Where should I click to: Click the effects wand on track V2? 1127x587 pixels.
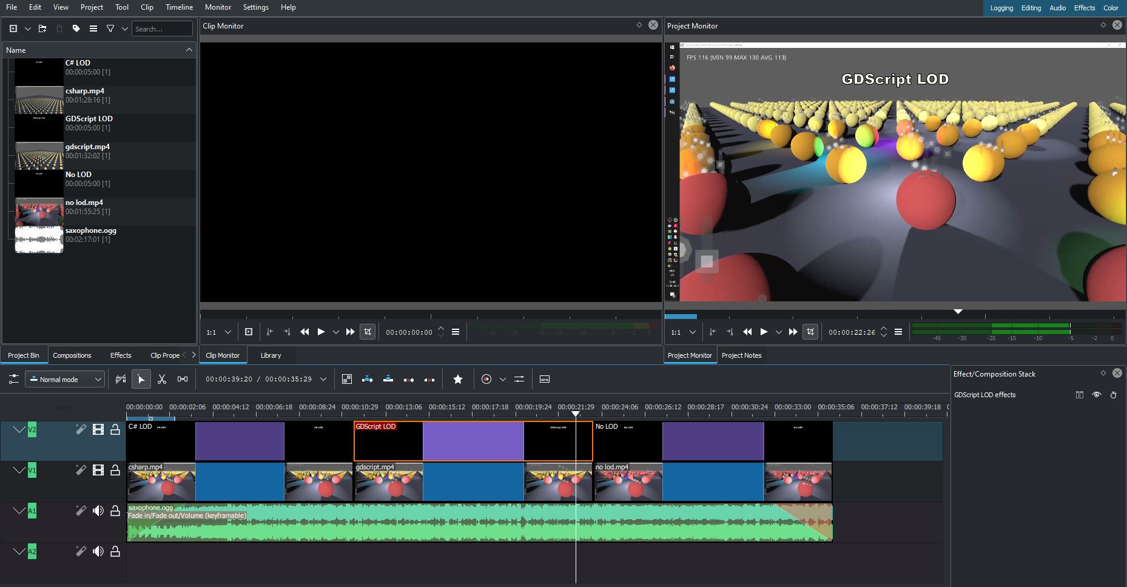pyautogui.click(x=81, y=429)
